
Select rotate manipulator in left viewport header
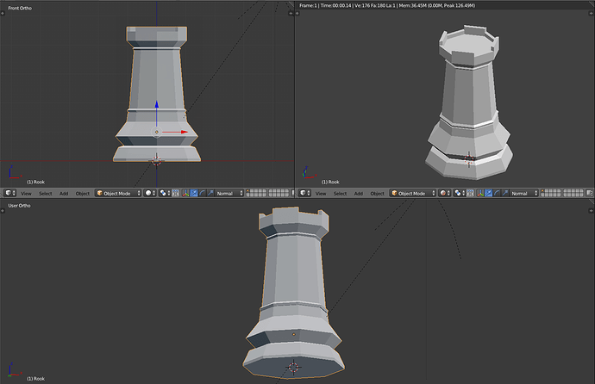click(x=203, y=193)
